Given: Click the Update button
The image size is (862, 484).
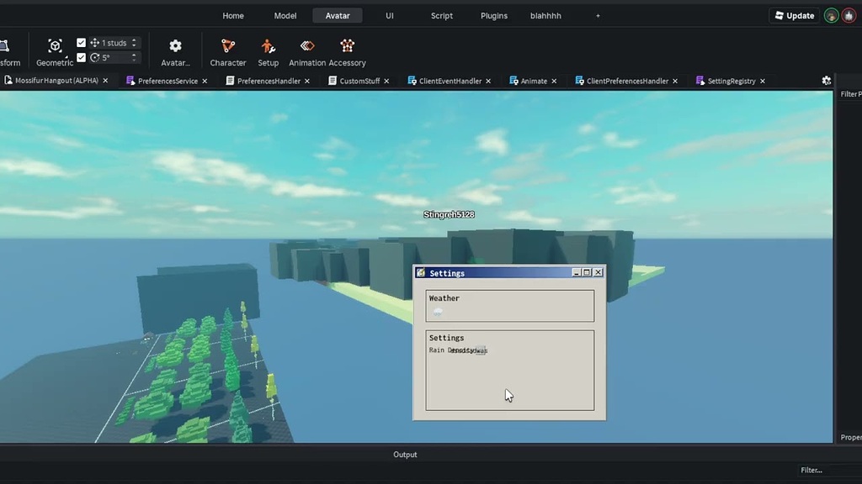Looking at the screenshot, I should 793,15.
